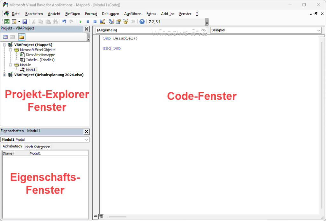Viewport: 326px width, 221px height.
Task: Open the Format menu
Action: pyautogui.click(x=91, y=14)
